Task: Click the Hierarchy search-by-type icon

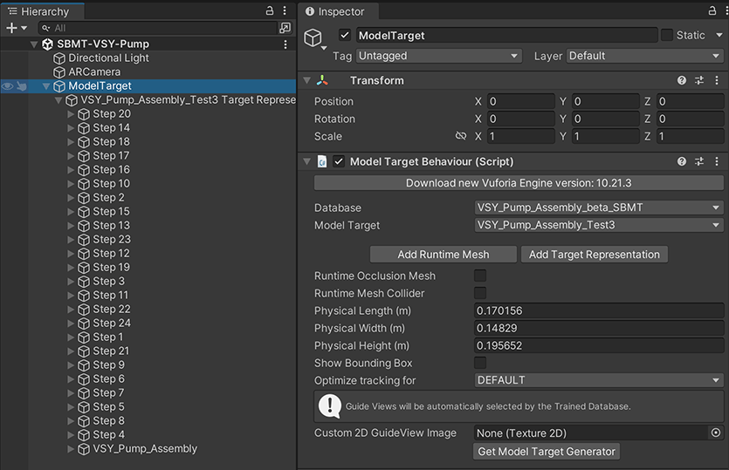Action: tap(285, 28)
